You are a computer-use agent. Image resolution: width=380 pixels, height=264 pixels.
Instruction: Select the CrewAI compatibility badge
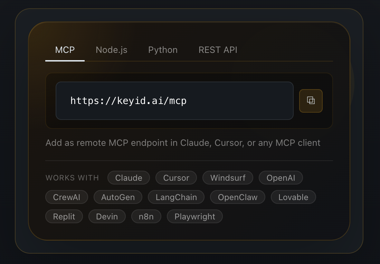click(x=66, y=197)
